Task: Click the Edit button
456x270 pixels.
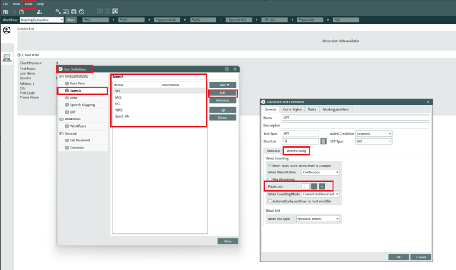Action: tap(223, 92)
